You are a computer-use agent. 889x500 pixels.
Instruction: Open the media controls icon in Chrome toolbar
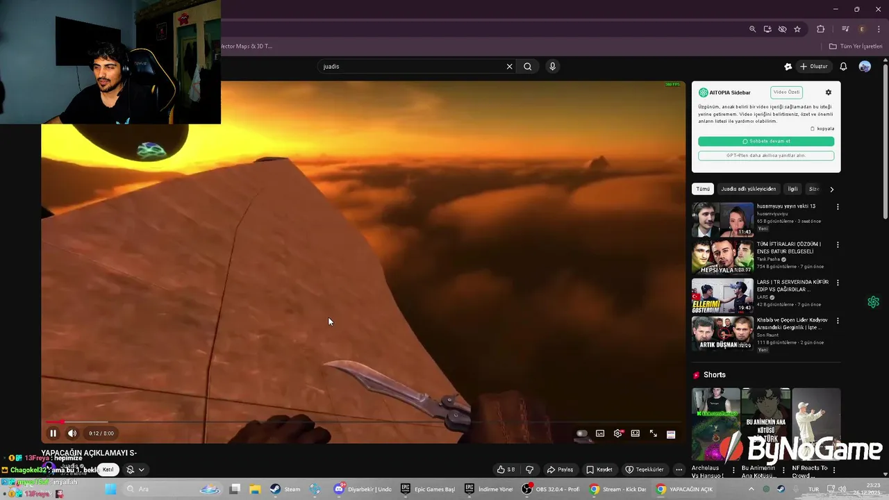[845, 29]
